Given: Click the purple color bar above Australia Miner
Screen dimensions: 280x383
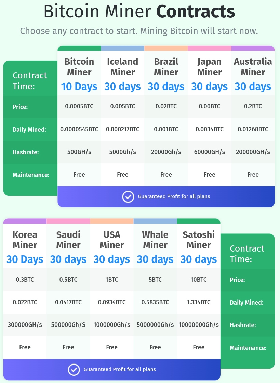Looking at the screenshot, I should point(253,48).
